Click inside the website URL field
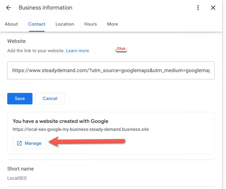 [111, 71]
